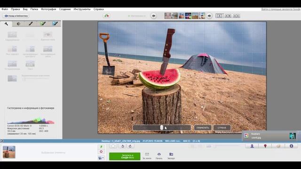Image resolution: width=301 pixels, height=169 pixels.
Task: Click the auto contrast tool
Action: click(x=30, y=51)
